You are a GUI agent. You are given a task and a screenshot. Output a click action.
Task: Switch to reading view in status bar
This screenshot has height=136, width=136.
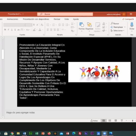pyautogui.click(x=116, y=120)
